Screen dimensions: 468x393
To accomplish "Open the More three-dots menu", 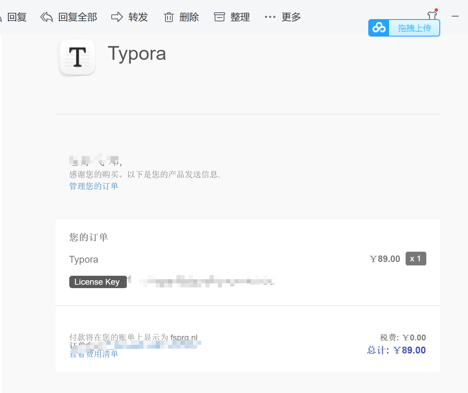I will coord(270,17).
